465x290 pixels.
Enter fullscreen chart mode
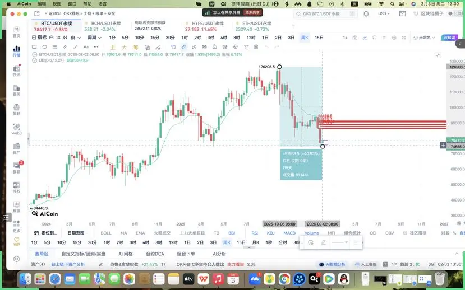point(404,38)
